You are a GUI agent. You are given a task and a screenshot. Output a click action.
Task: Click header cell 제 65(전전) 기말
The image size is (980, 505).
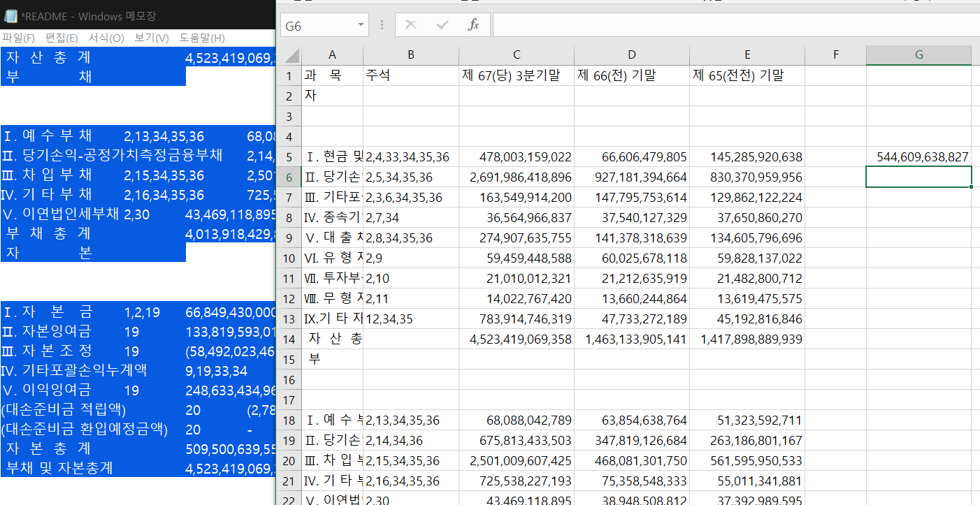pos(747,75)
